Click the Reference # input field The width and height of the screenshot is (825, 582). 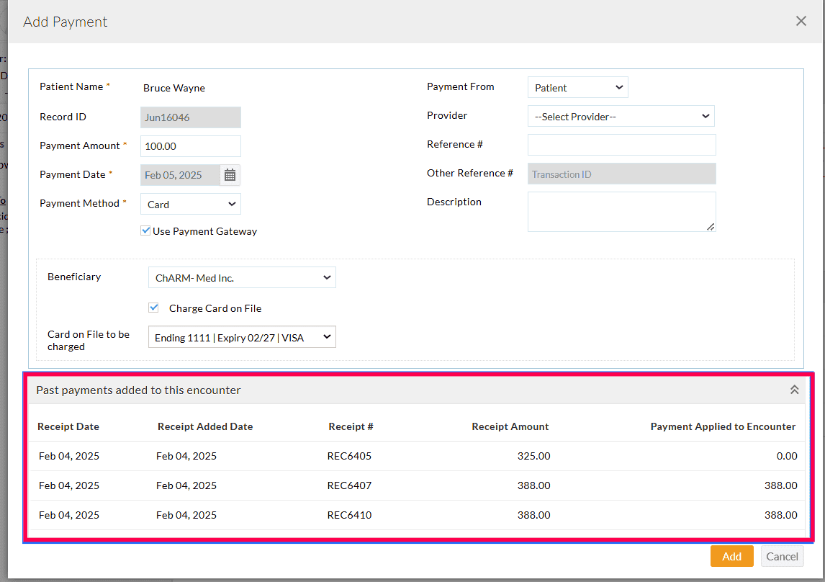pyautogui.click(x=621, y=144)
